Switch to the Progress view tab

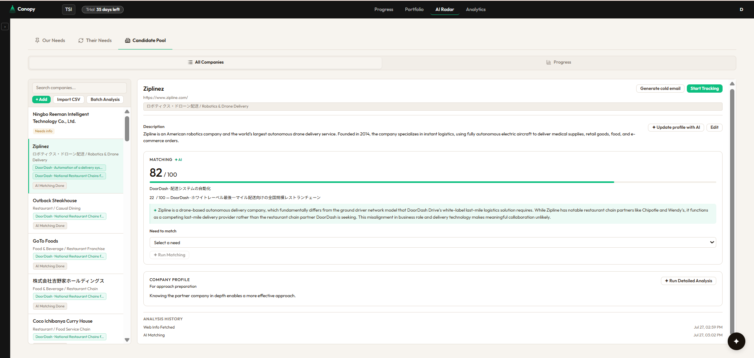click(559, 62)
